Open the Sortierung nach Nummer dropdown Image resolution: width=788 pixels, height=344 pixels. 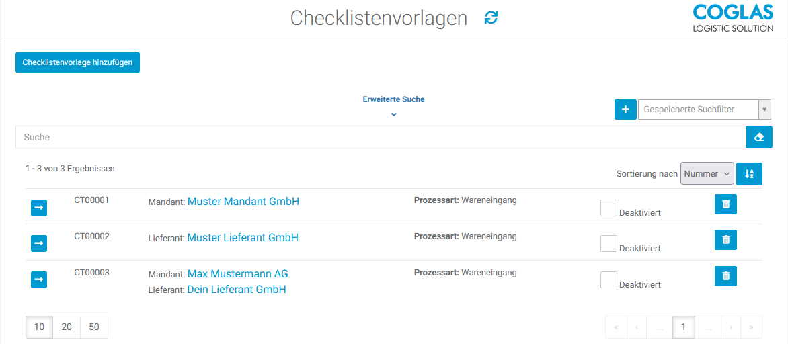click(707, 174)
